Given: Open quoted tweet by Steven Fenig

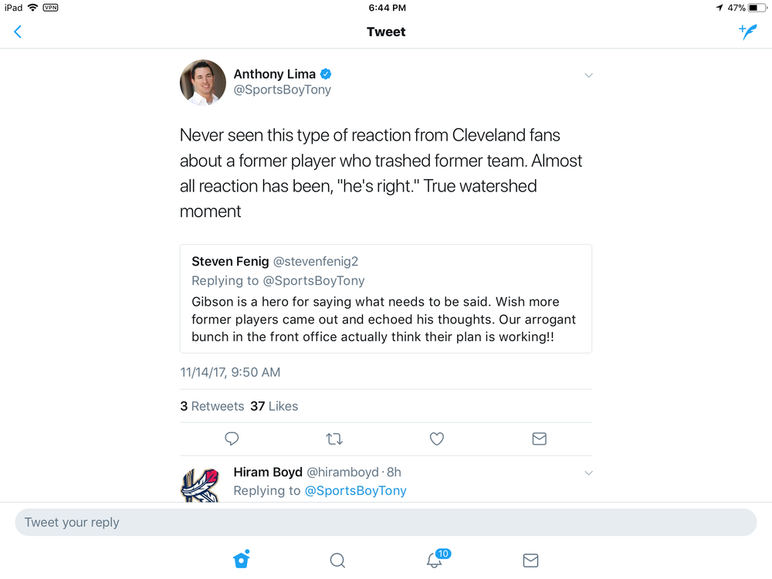Looking at the screenshot, I should [x=386, y=299].
